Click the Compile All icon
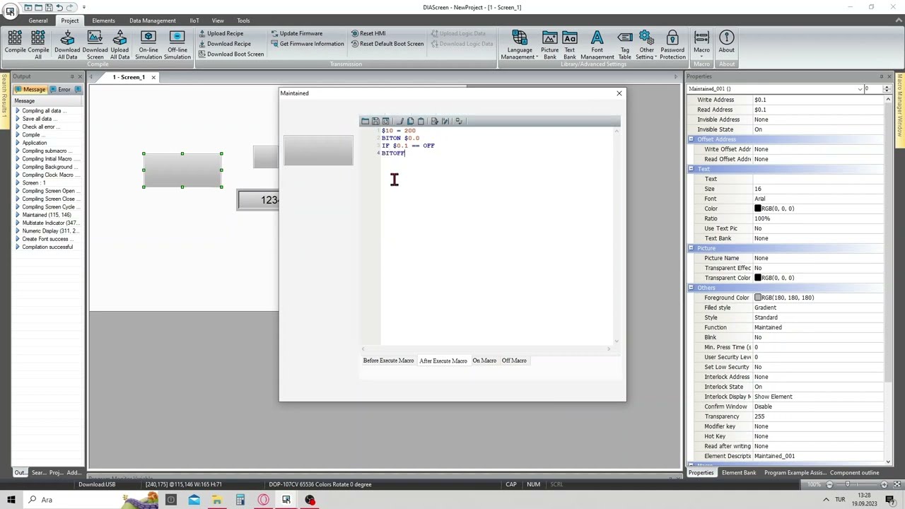 pos(38,45)
